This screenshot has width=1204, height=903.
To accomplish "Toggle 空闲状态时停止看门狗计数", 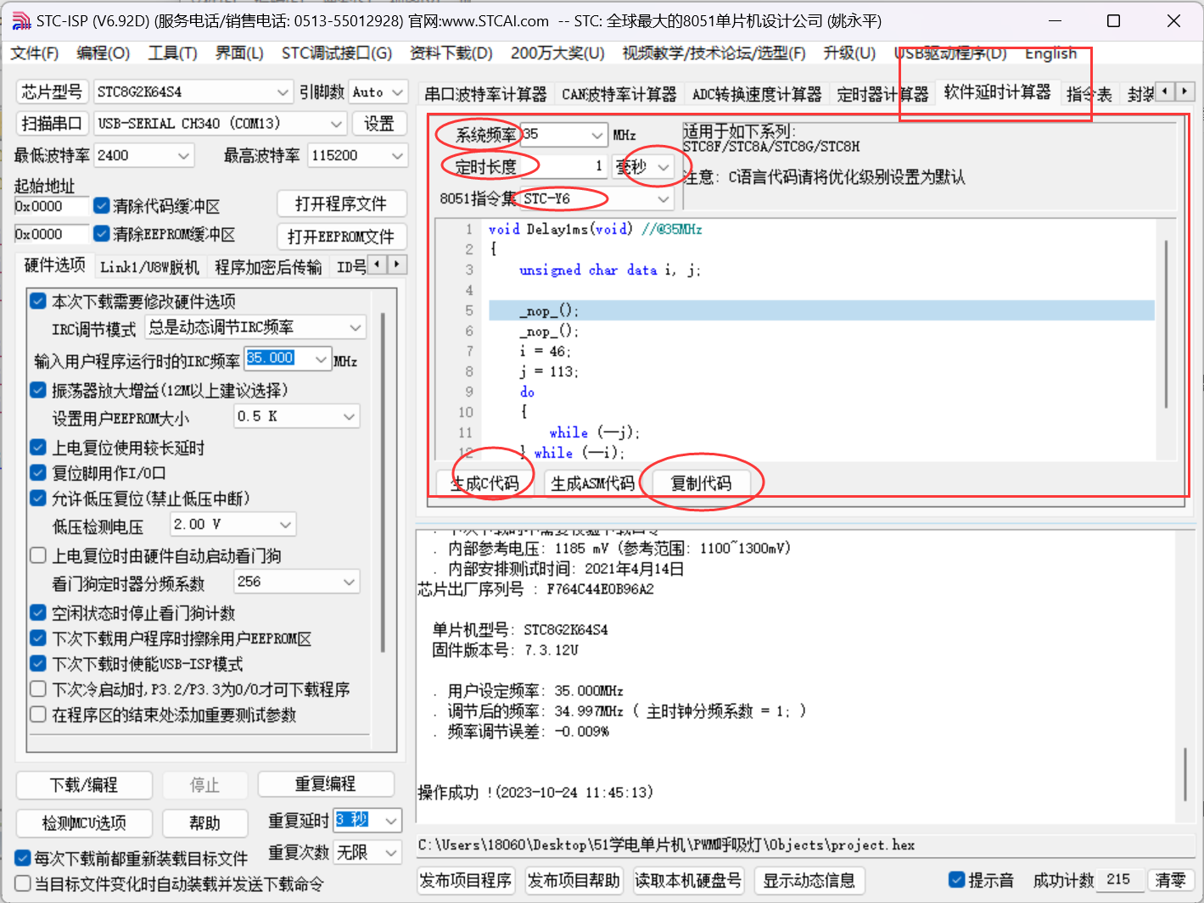I will (38, 612).
